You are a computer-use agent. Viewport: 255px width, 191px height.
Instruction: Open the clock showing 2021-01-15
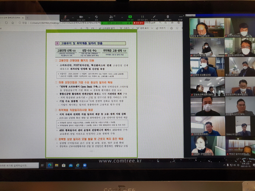pos(246,165)
